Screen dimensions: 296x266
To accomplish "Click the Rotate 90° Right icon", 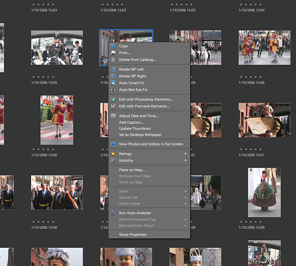I will (x=113, y=76).
